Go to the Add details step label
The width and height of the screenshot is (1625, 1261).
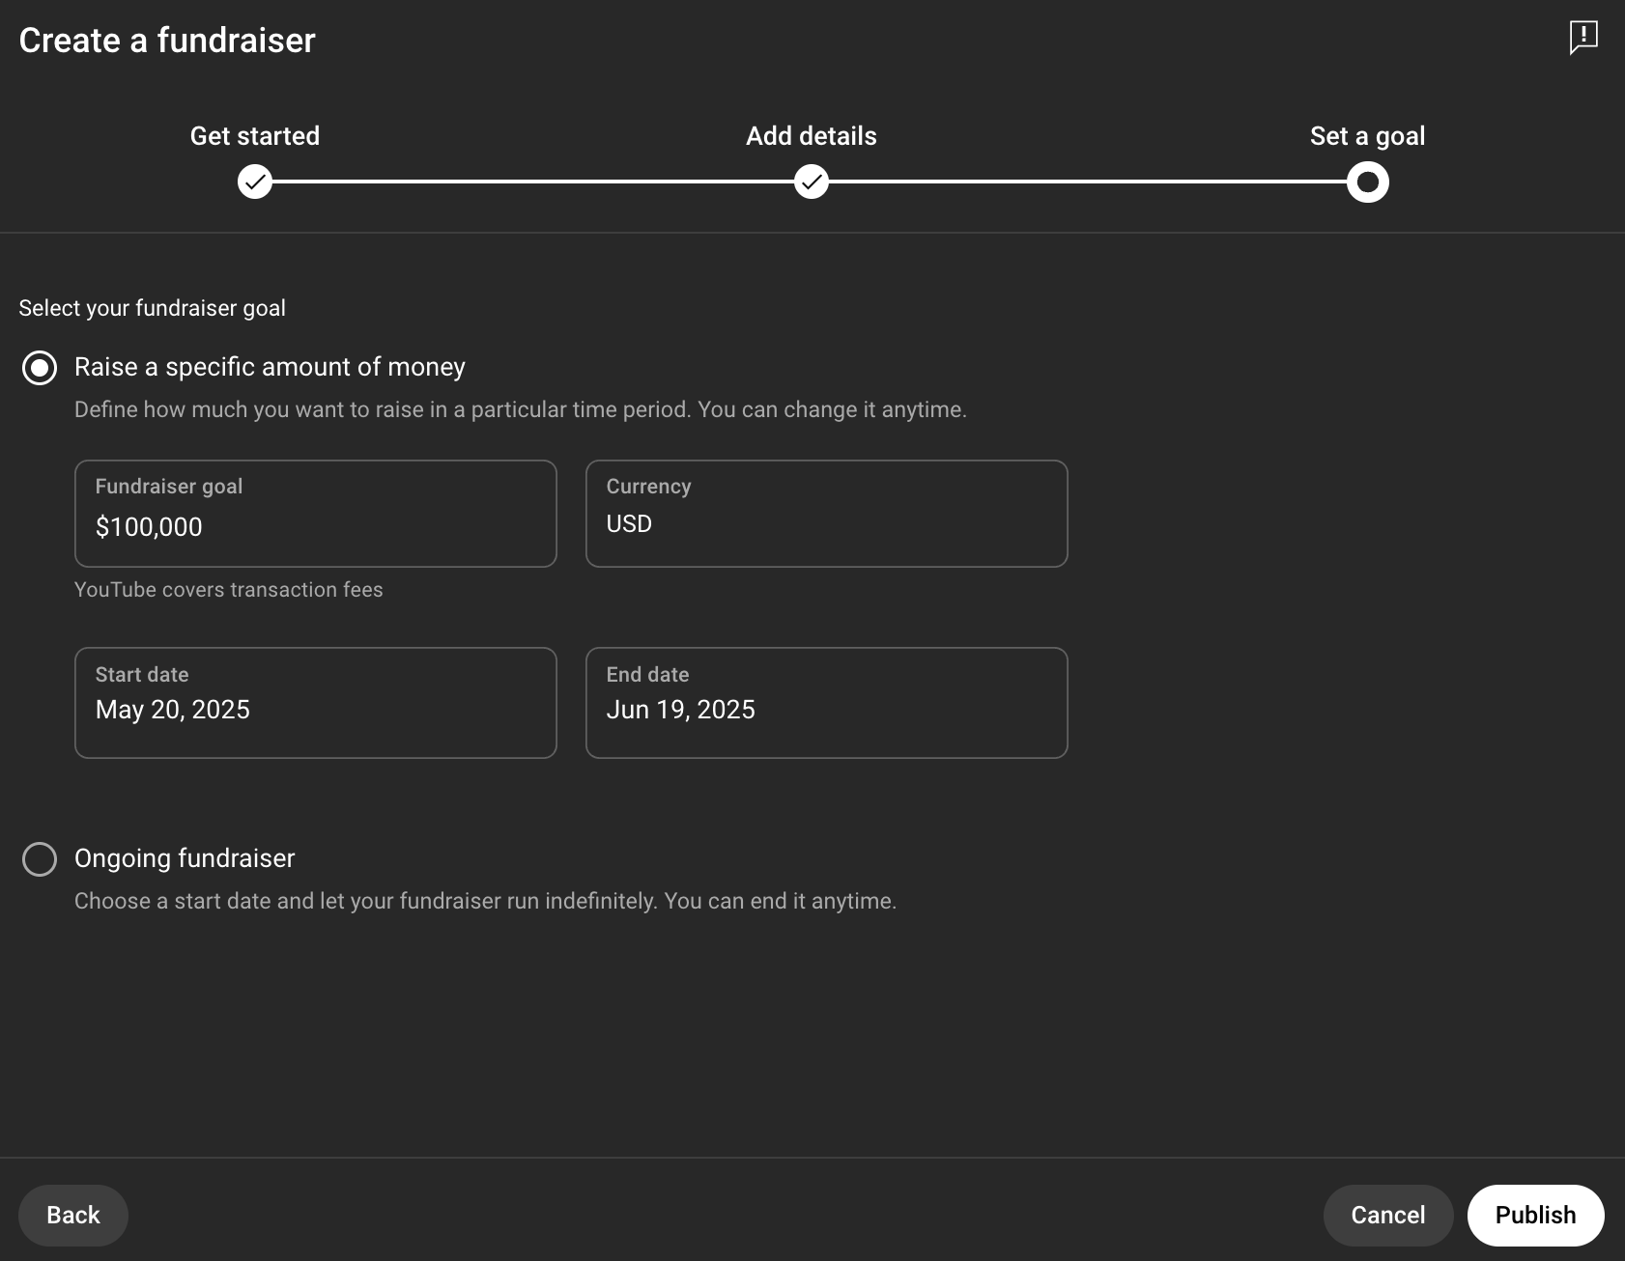point(812,136)
